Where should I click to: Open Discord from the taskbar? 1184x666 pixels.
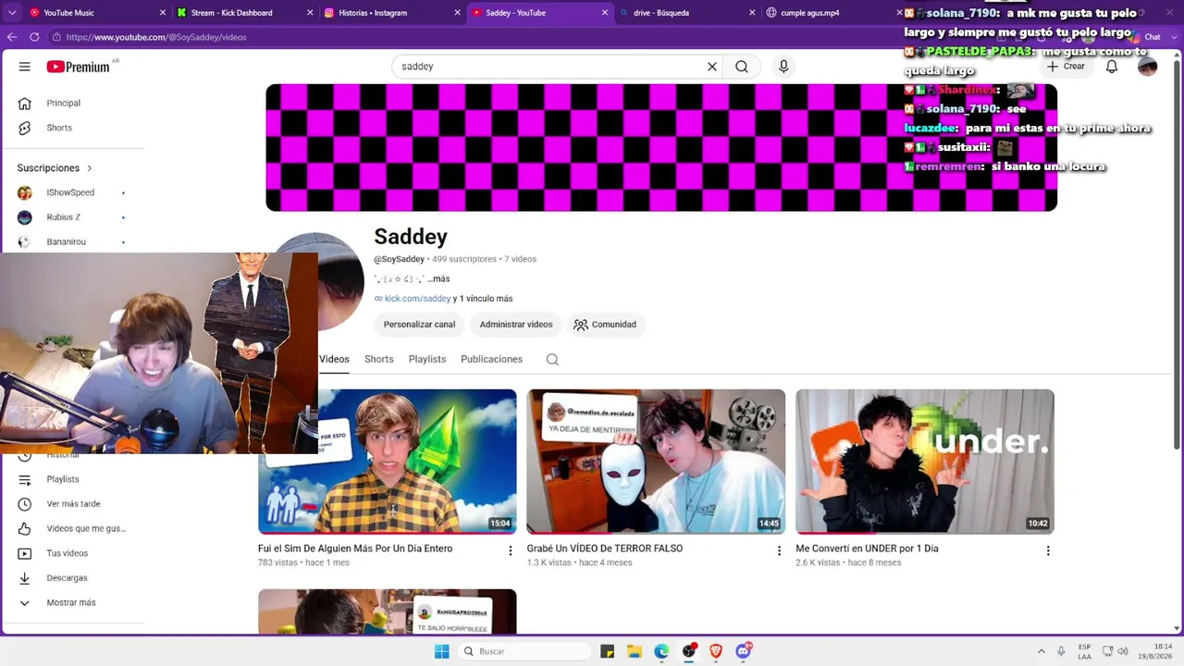point(743,651)
